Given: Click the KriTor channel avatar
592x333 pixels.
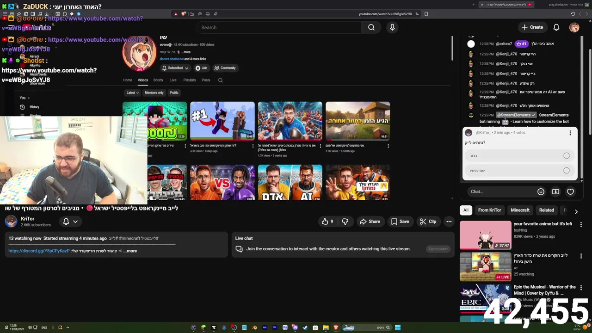Looking at the screenshot, I should point(11,222).
